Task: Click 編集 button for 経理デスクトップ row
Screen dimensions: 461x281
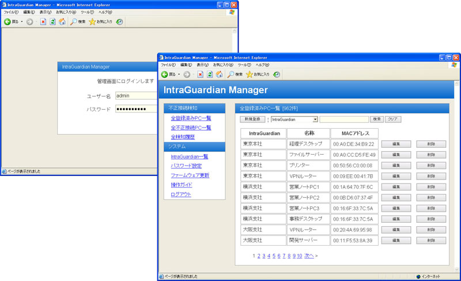Action: (396, 144)
